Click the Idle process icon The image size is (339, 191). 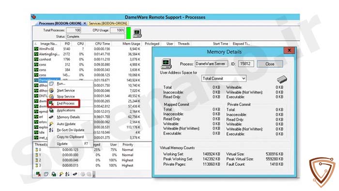(x=36, y=132)
